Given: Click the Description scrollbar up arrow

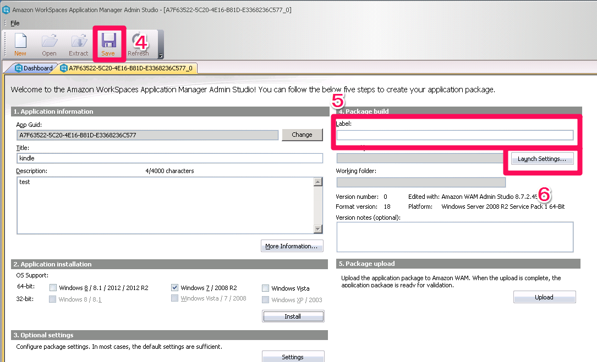Looking at the screenshot, I should coord(318,182).
